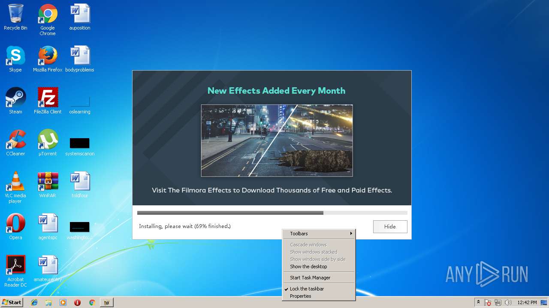The width and height of the screenshot is (549, 308).
Task: Open the bodyproblems Word document
Action: coord(80,59)
